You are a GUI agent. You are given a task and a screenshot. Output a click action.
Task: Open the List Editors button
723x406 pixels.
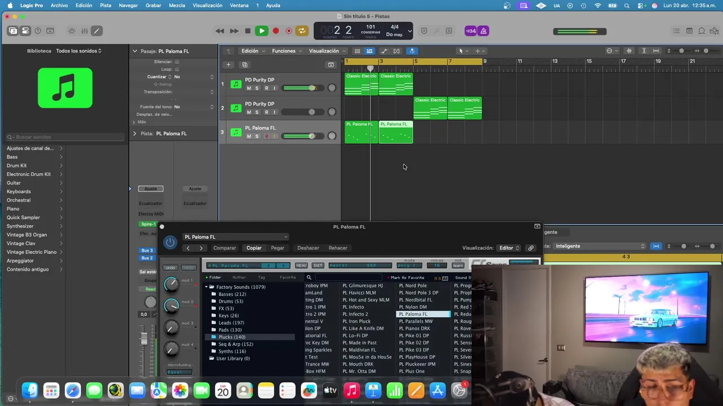coord(677,31)
